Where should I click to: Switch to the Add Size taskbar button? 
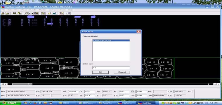coord(145,103)
